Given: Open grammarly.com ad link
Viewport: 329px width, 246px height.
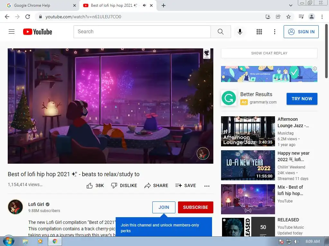Looking at the screenshot, I should point(263,102).
